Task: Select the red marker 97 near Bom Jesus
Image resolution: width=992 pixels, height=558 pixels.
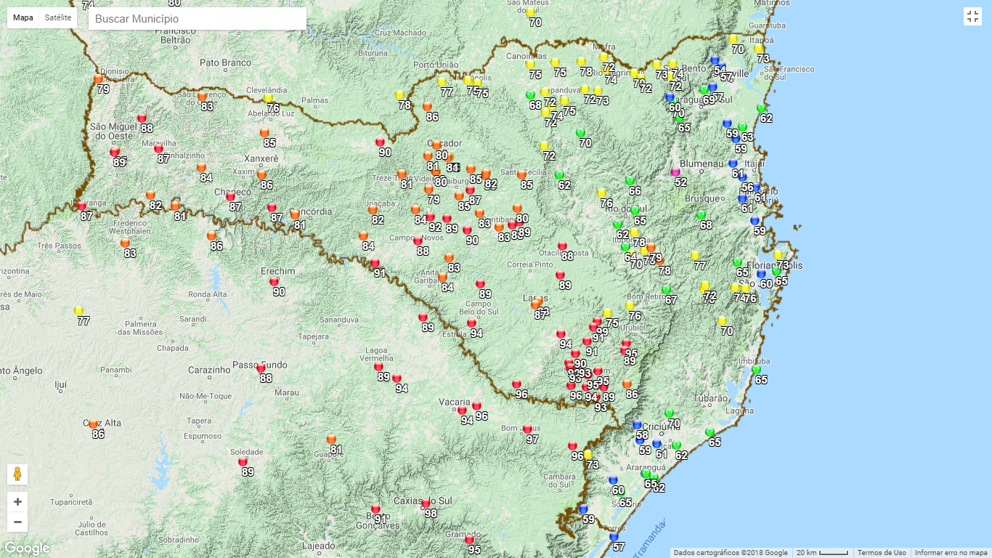Action: (x=527, y=429)
